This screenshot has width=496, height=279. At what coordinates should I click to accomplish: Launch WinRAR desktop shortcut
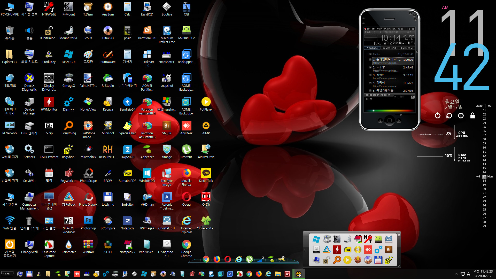coord(88,247)
